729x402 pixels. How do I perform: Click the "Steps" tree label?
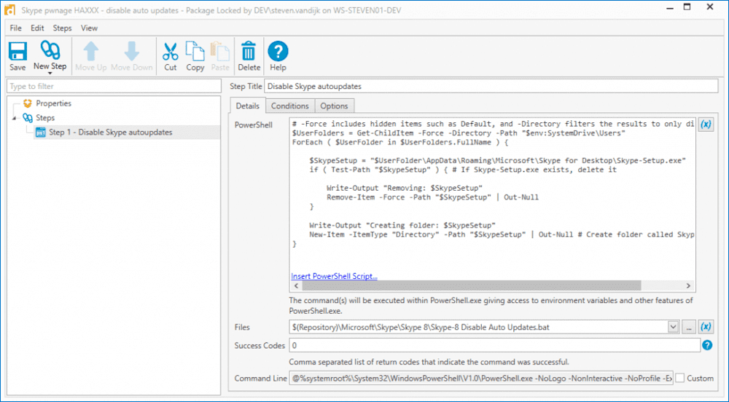pos(45,118)
